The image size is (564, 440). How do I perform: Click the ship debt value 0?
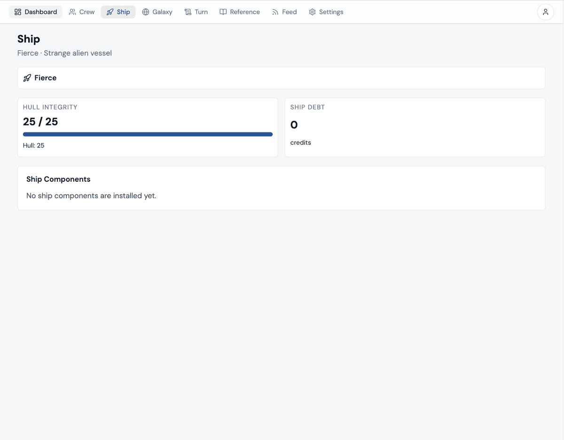(294, 125)
